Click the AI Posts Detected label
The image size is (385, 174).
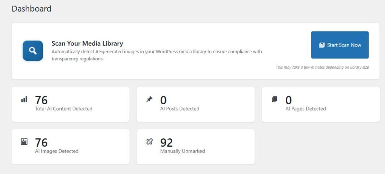click(180, 109)
